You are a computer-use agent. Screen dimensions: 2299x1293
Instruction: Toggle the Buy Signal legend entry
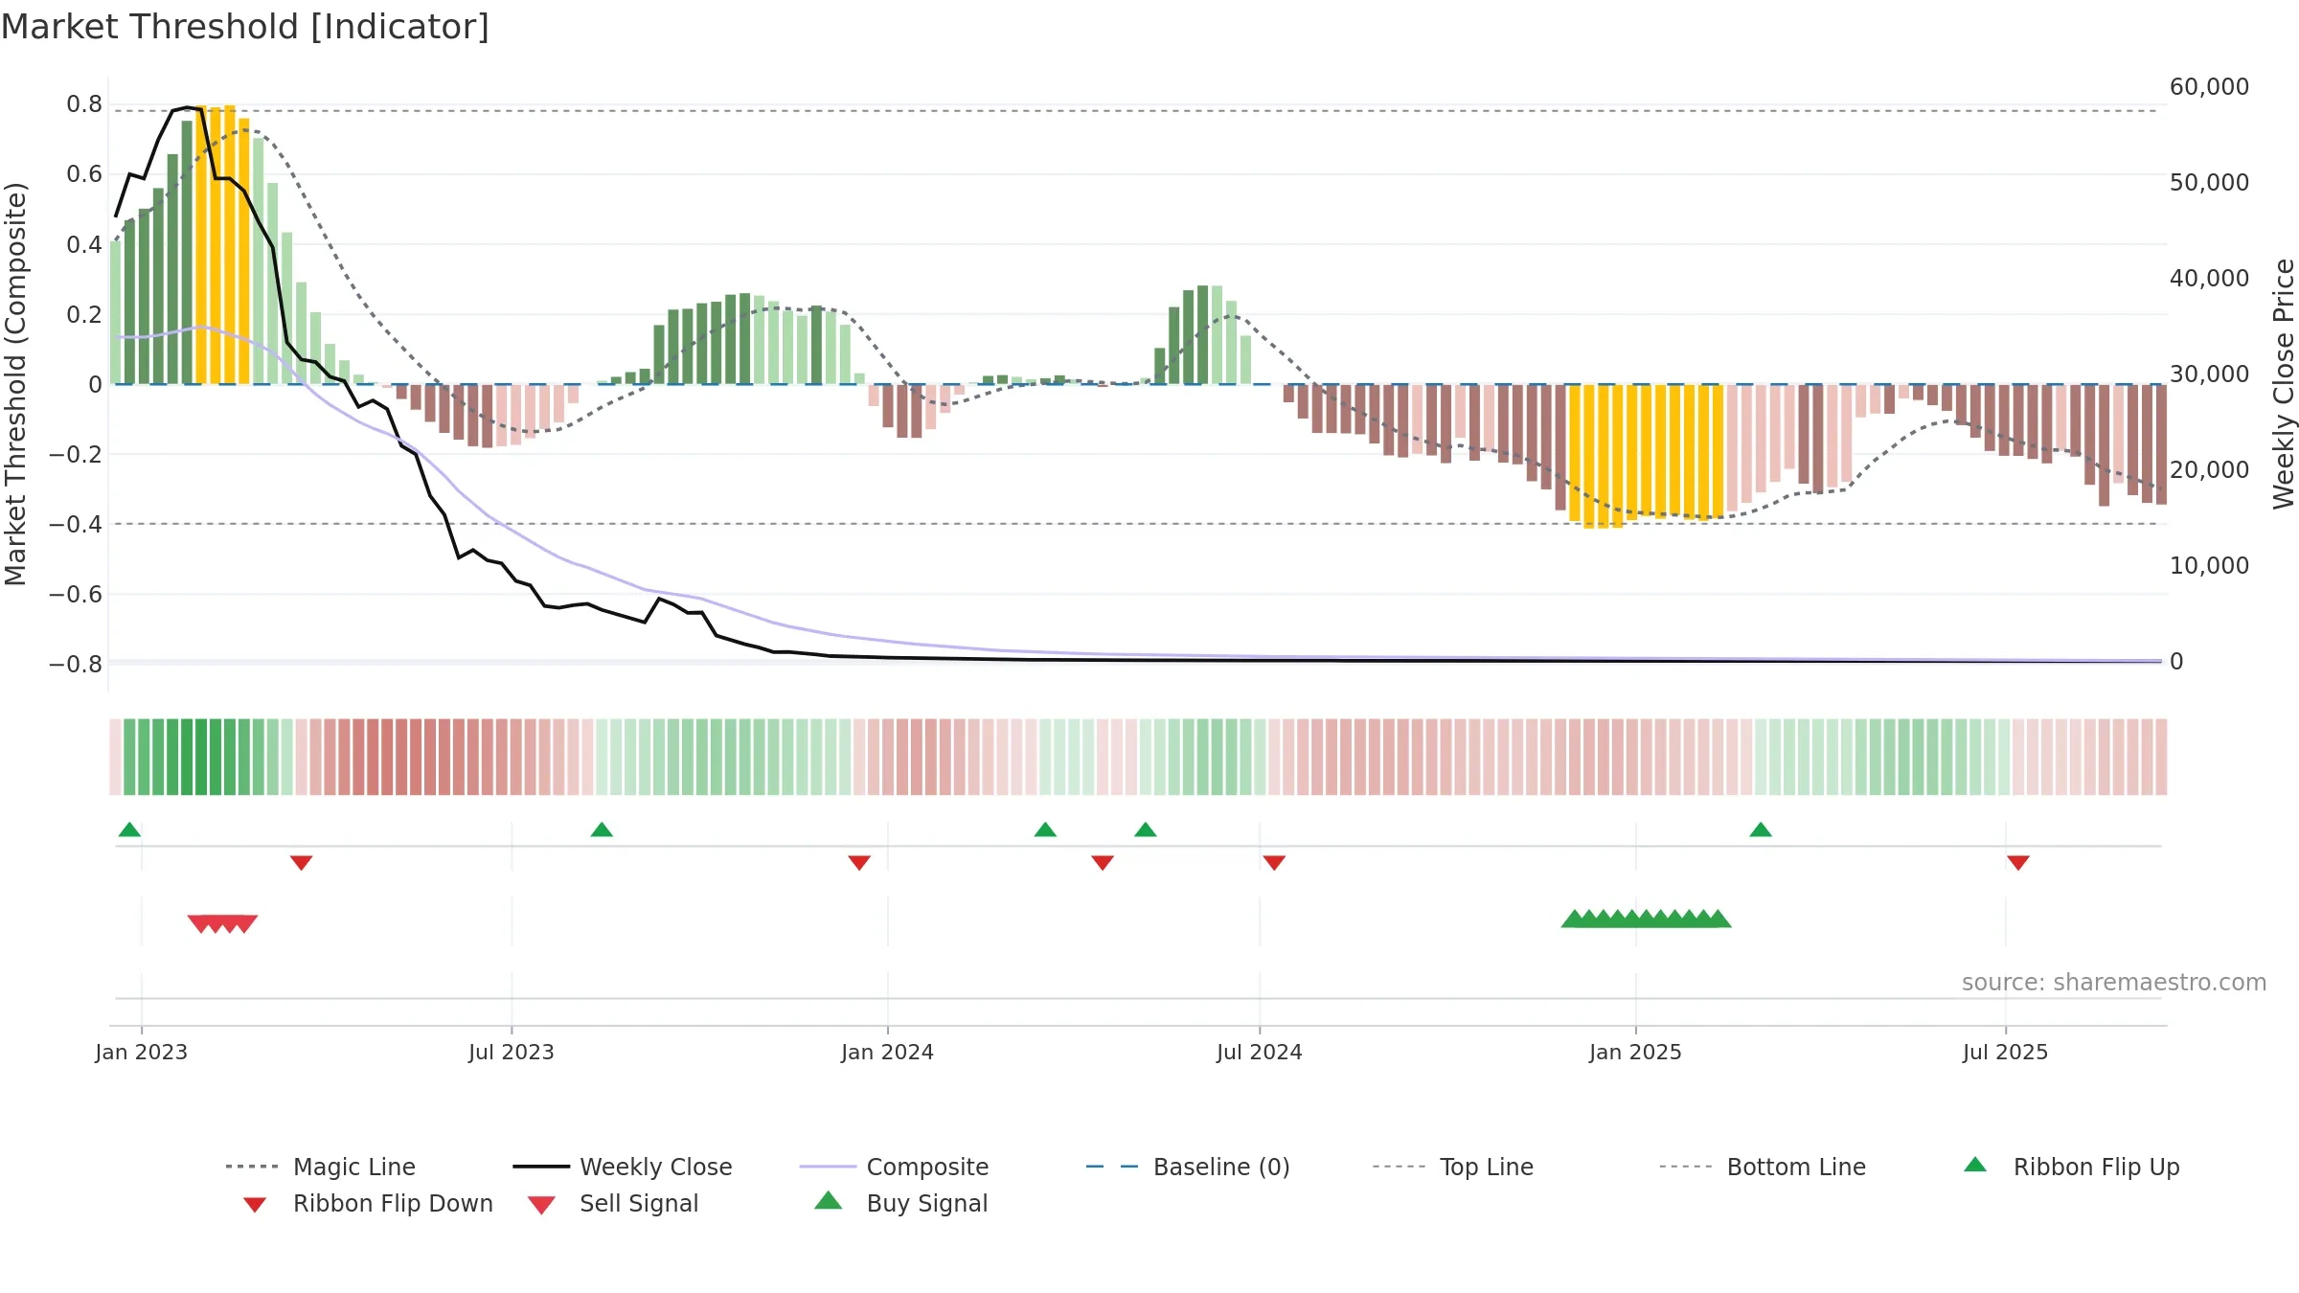click(900, 1203)
